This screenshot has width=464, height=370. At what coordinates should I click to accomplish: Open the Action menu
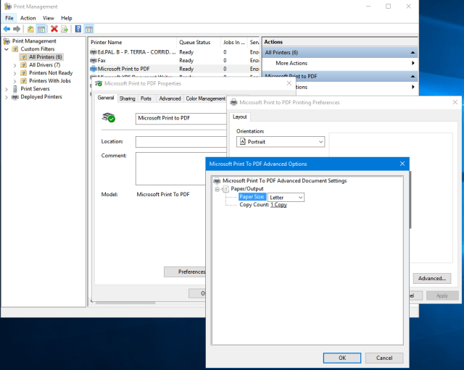[28, 17]
